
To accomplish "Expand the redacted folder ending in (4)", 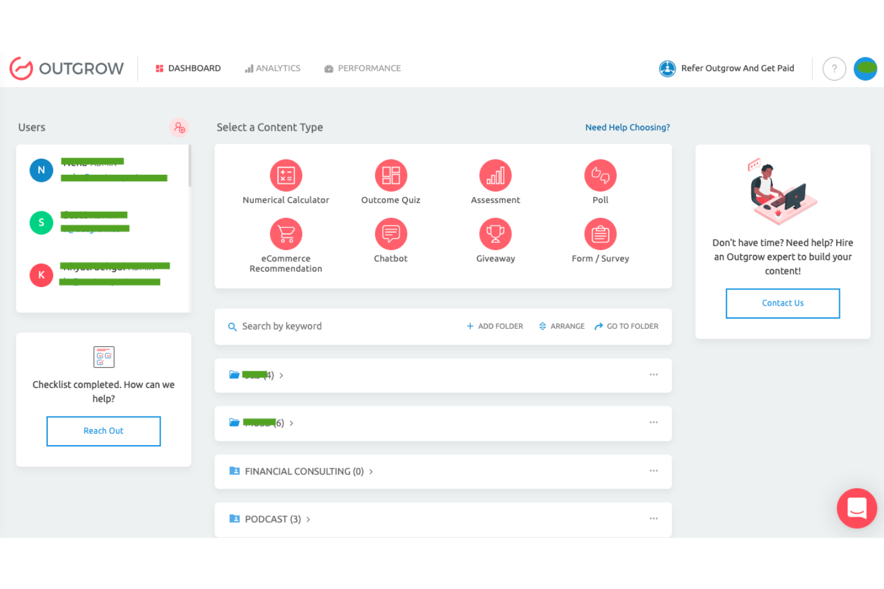I will coord(281,375).
